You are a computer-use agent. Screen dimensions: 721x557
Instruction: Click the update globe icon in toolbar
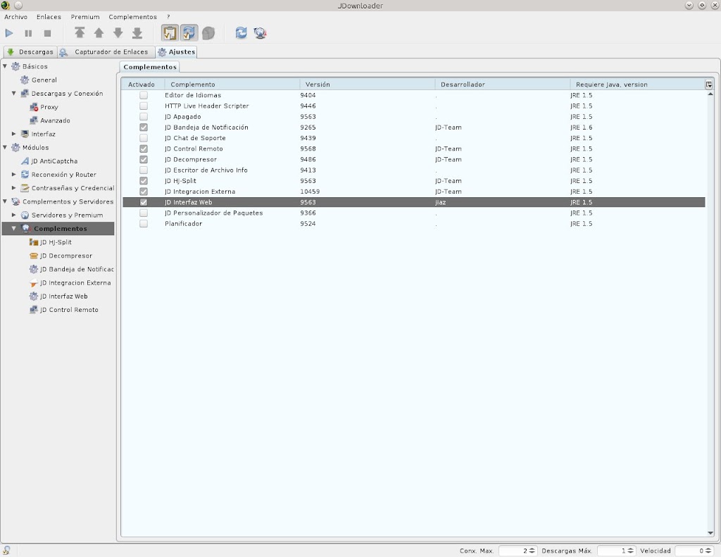pos(261,33)
